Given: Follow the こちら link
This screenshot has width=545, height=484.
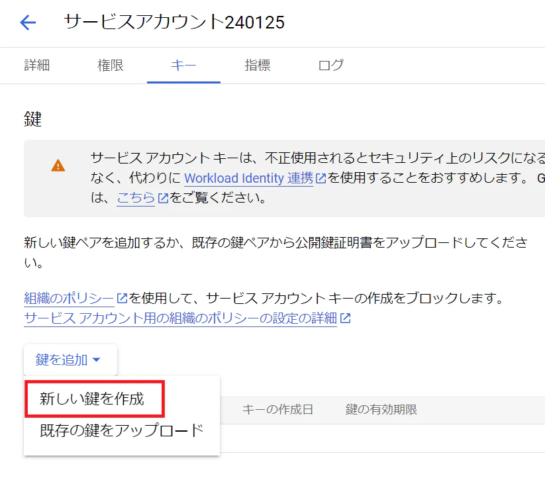Looking at the screenshot, I should pyautogui.click(x=136, y=198).
